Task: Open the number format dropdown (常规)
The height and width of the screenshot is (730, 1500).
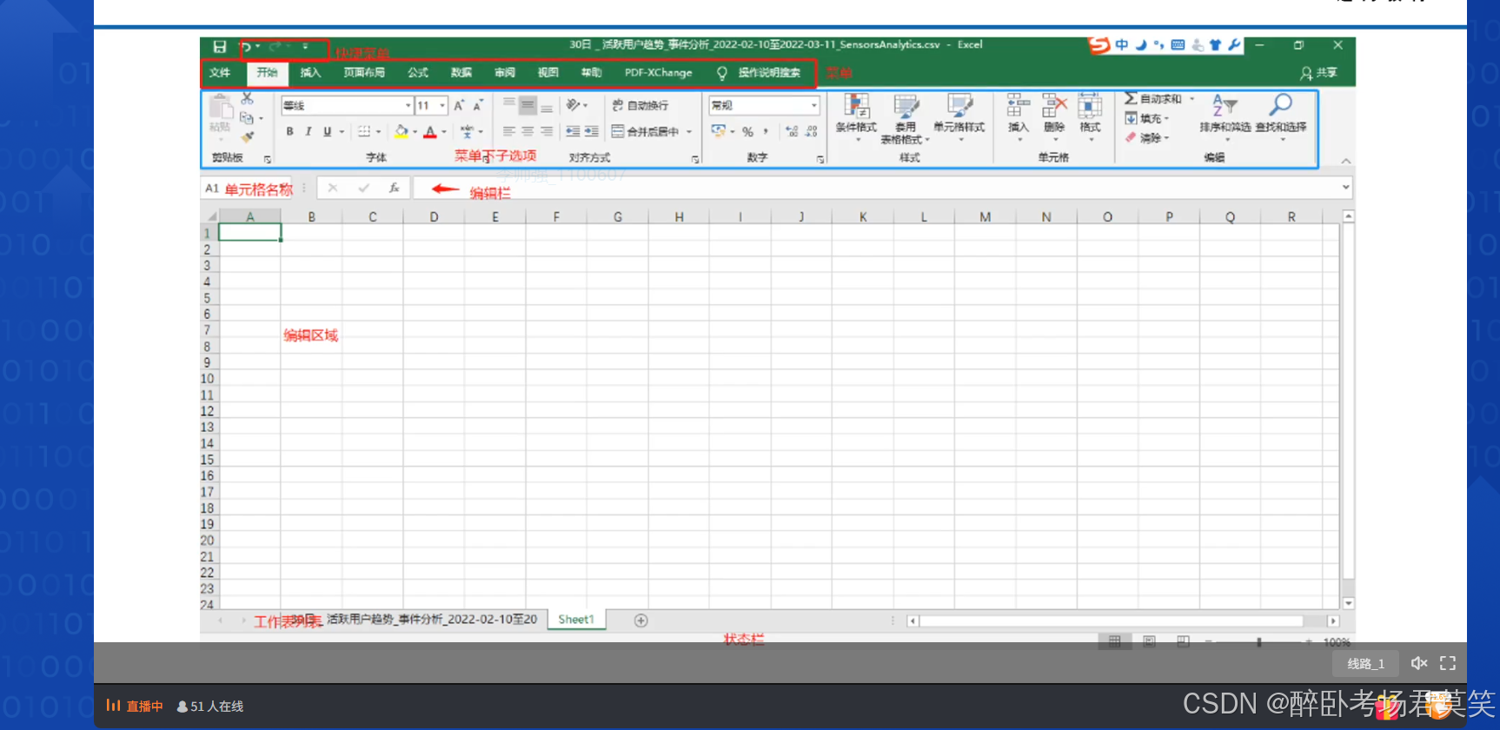Action: pos(814,105)
